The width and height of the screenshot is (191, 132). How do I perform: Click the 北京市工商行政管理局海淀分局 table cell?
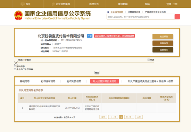pos(92,108)
